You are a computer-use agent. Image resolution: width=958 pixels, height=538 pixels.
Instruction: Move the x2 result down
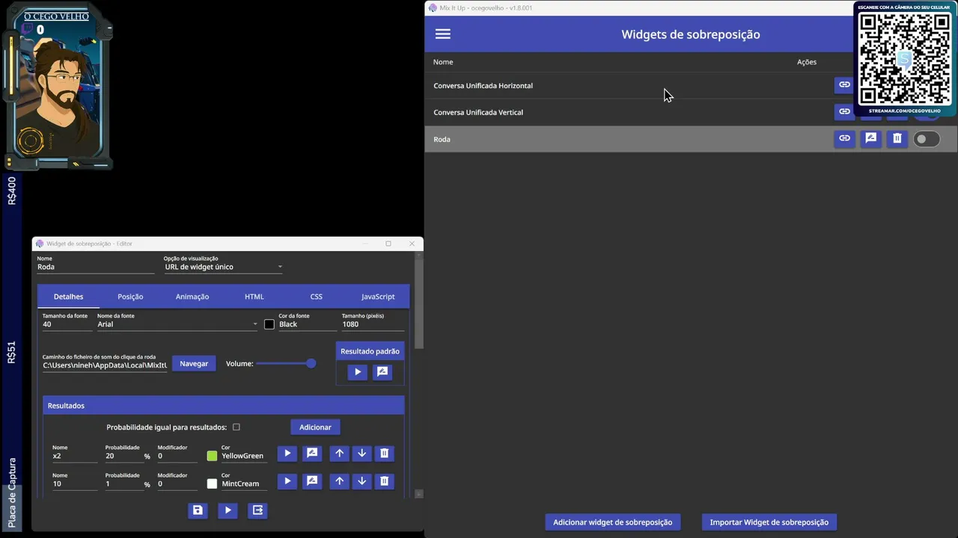click(x=361, y=454)
